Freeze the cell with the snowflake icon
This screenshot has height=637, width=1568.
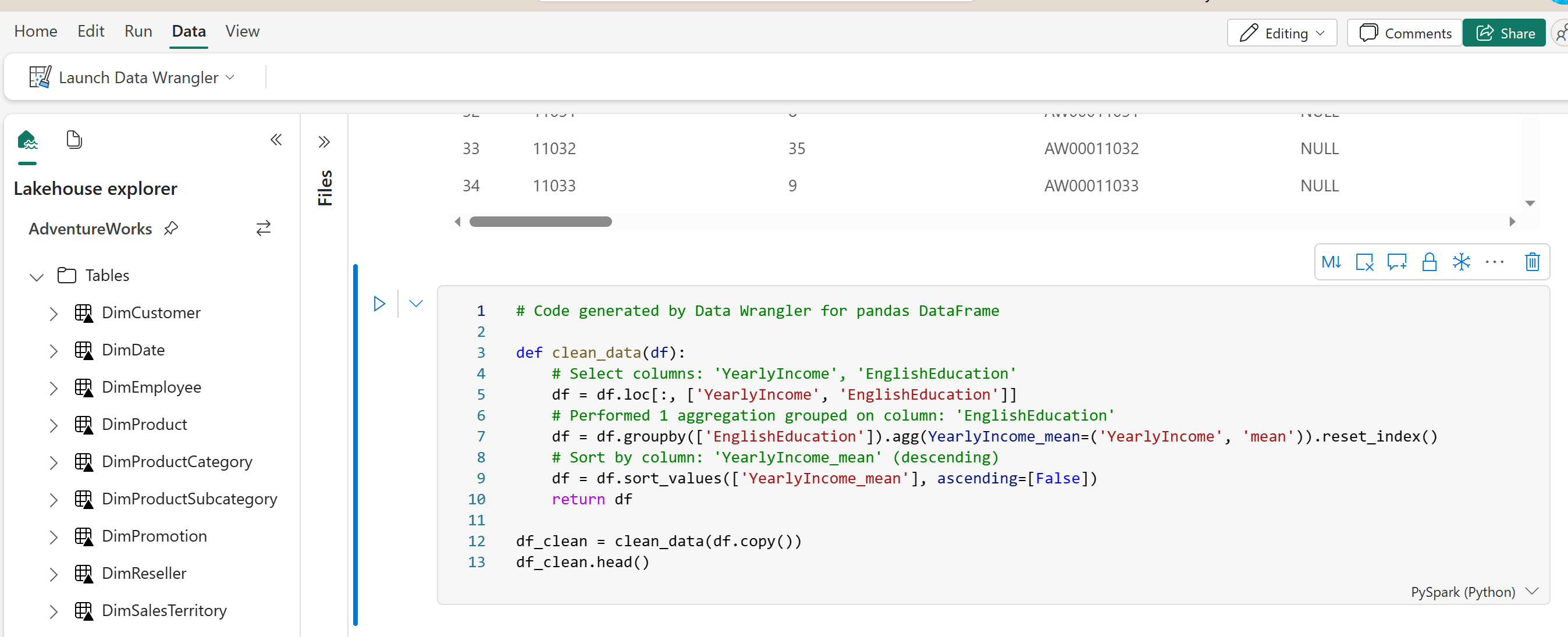[1462, 262]
